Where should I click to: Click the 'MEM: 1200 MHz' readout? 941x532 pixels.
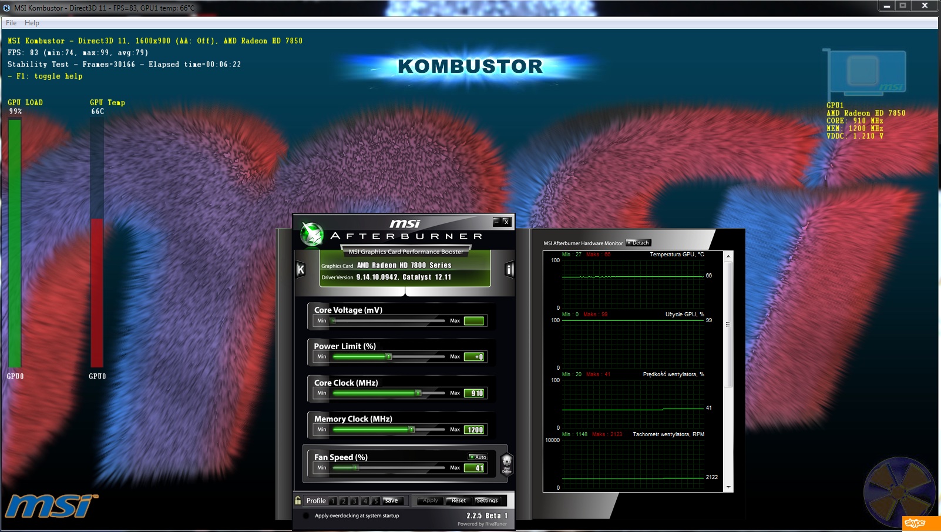tap(855, 128)
